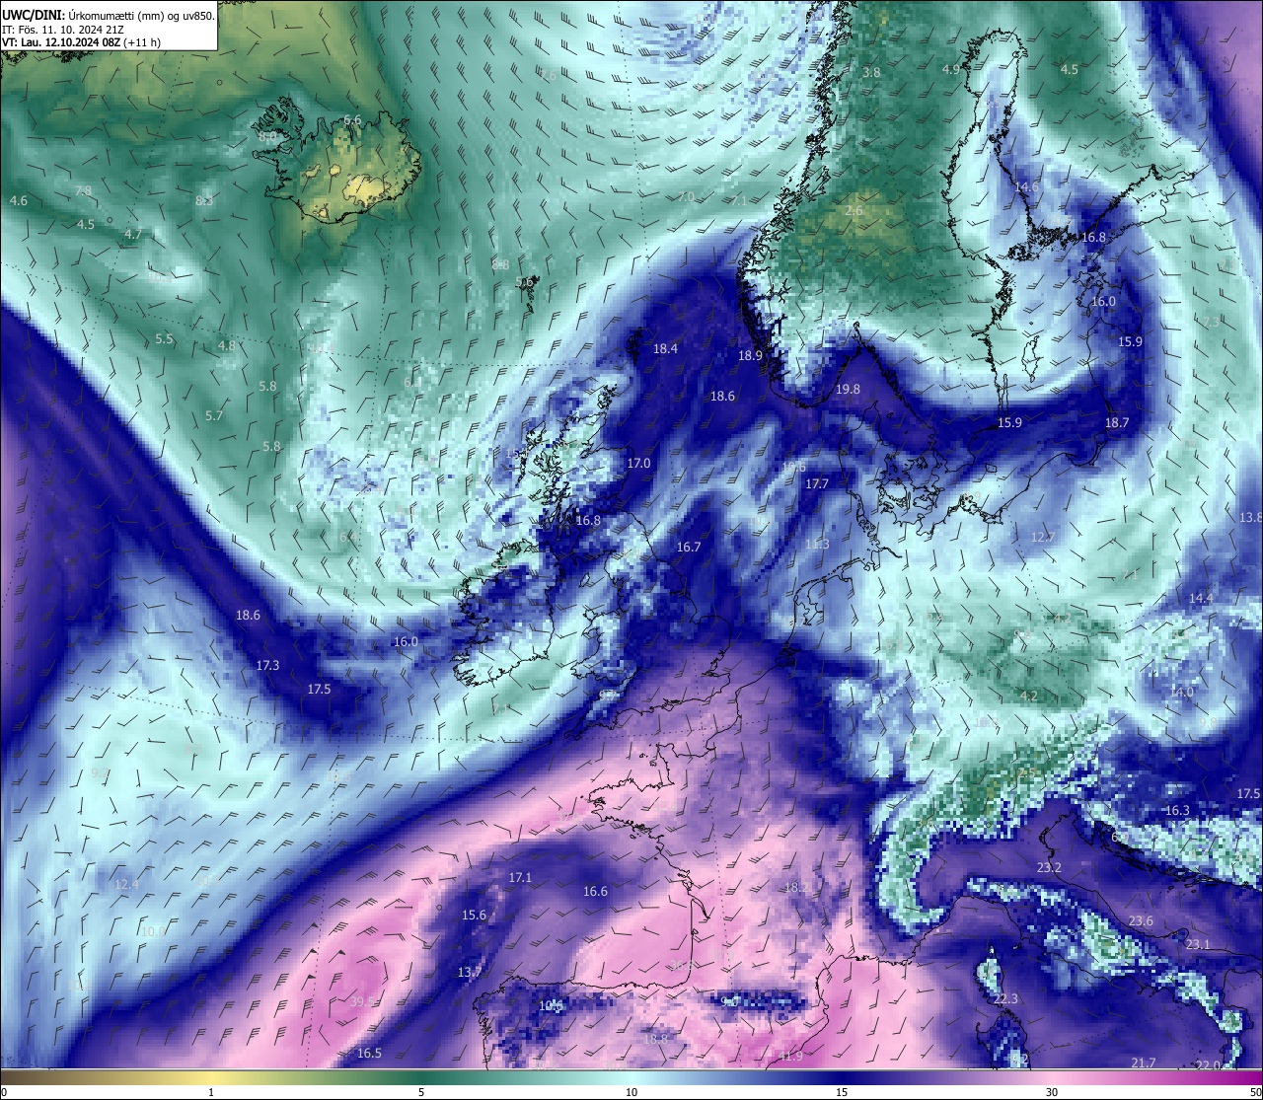
Task: Click the 4.7 value on the map
Action: [133, 235]
